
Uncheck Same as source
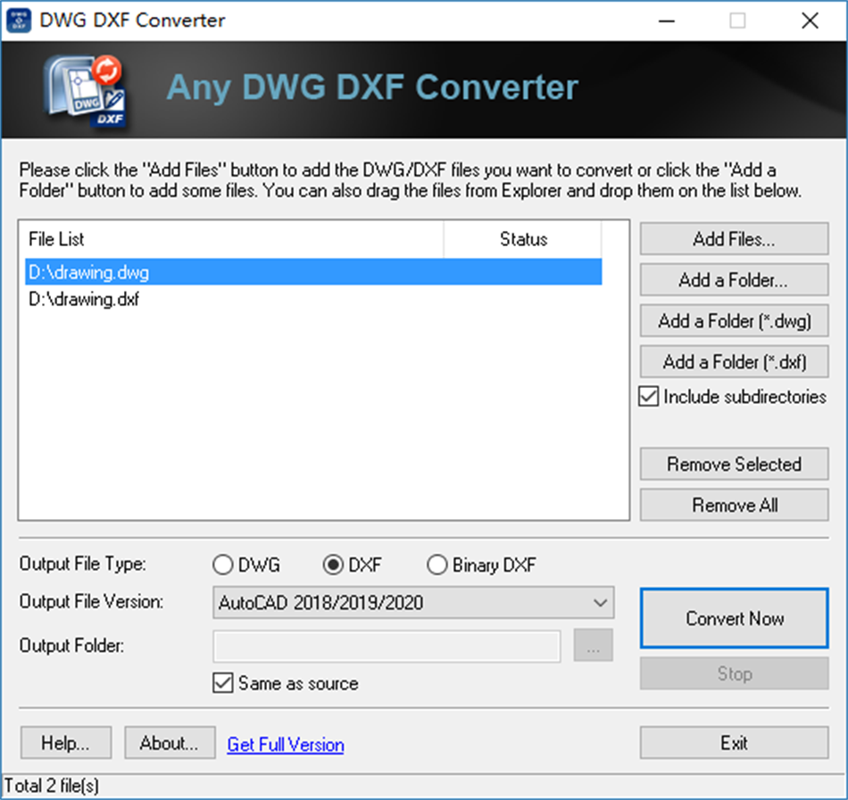pyautogui.click(x=221, y=683)
